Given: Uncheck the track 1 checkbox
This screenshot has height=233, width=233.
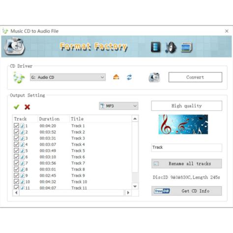Looking at the screenshot, I should pyautogui.click(x=16, y=126).
